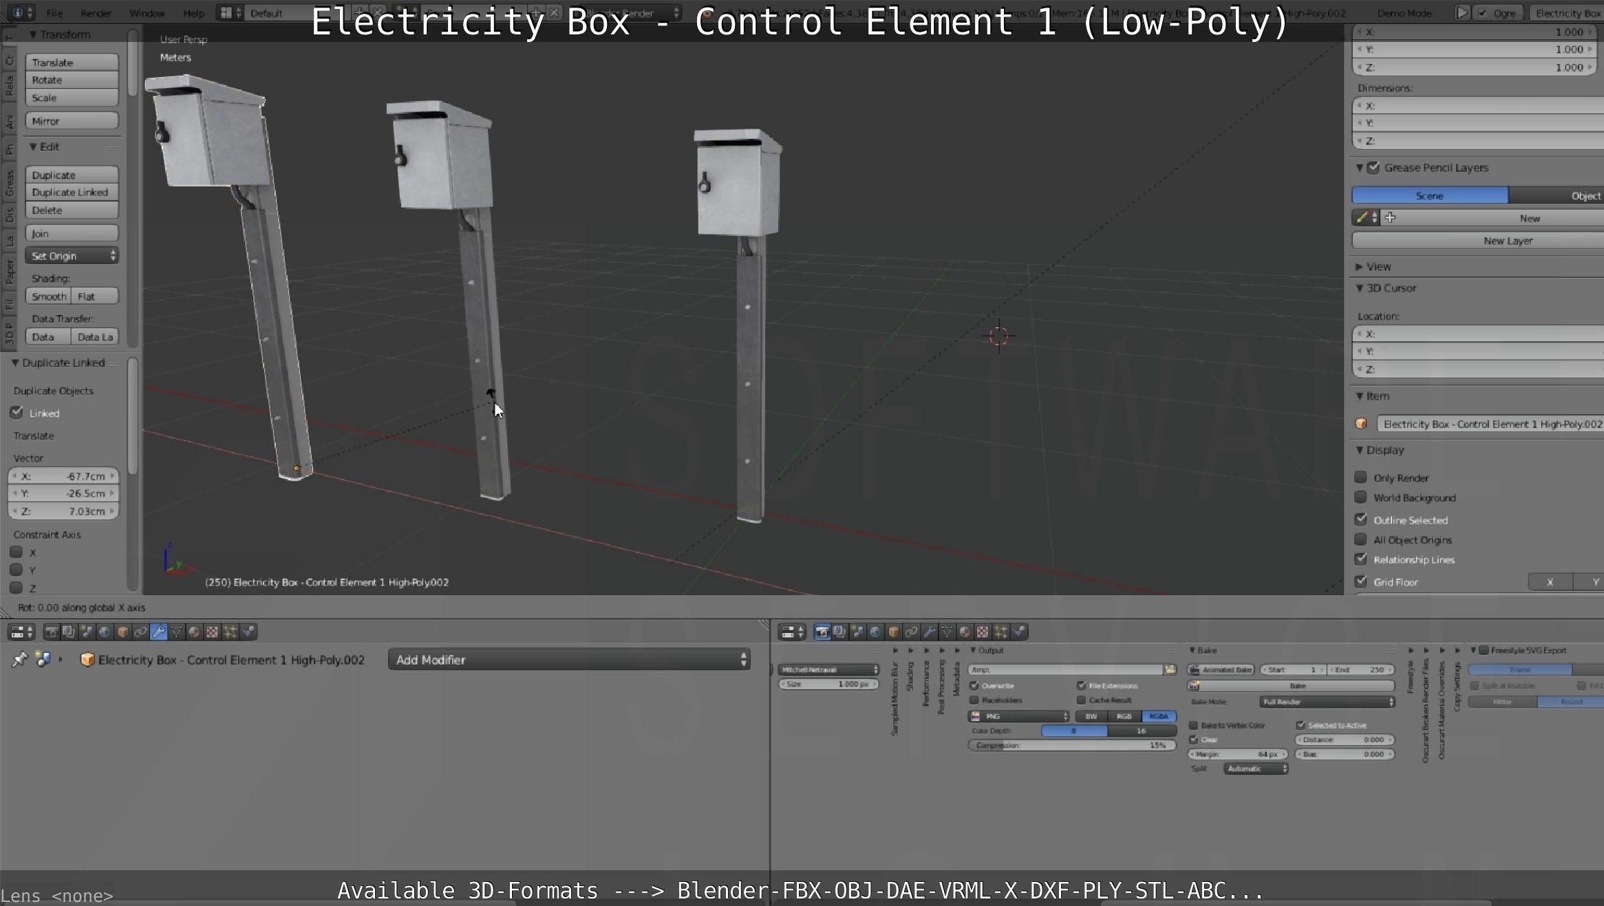Enable Constraint Axis Z checkbox
Image resolution: width=1604 pixels, height=906 pixels.
(x=16, y=587)
